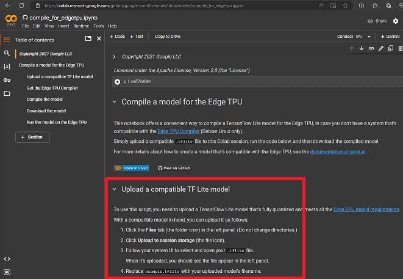Click the Share button
Screen dimensions: 403x279
[x=377, y=21]
